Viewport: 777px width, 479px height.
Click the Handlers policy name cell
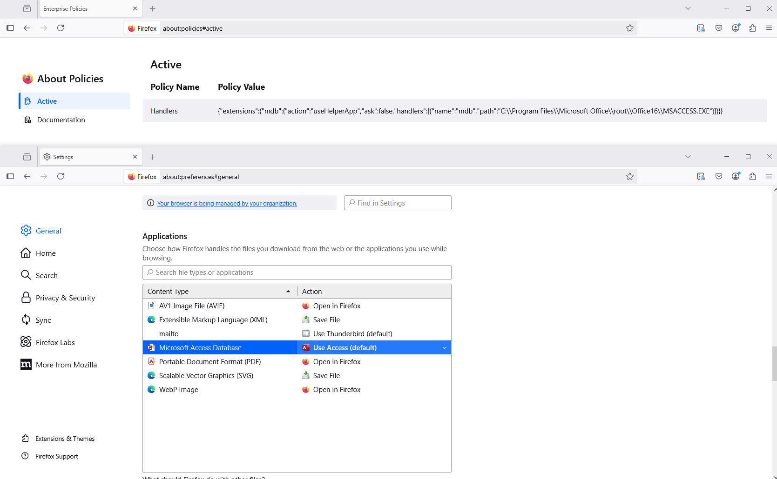tap(164, 111)
